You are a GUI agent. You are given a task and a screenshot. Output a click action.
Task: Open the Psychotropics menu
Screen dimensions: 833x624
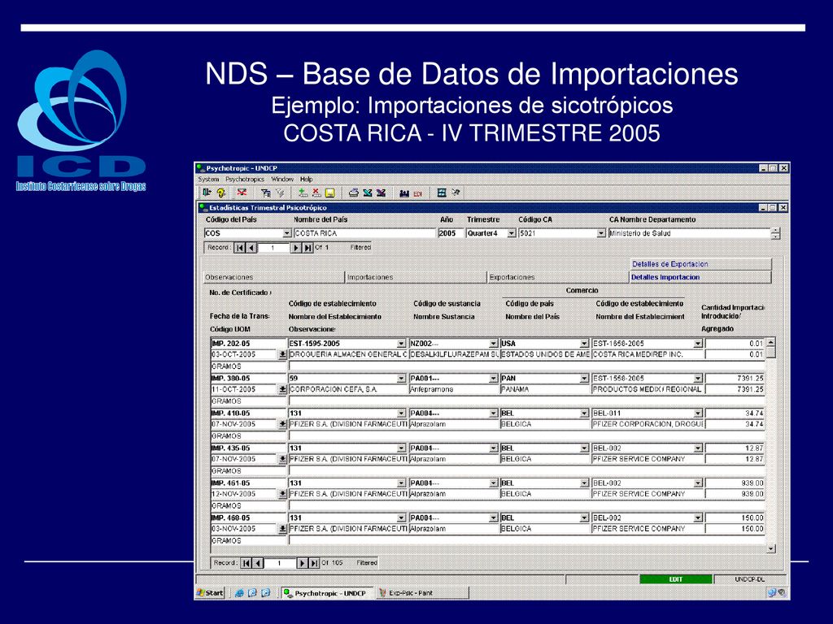click(x=245, y=180)
